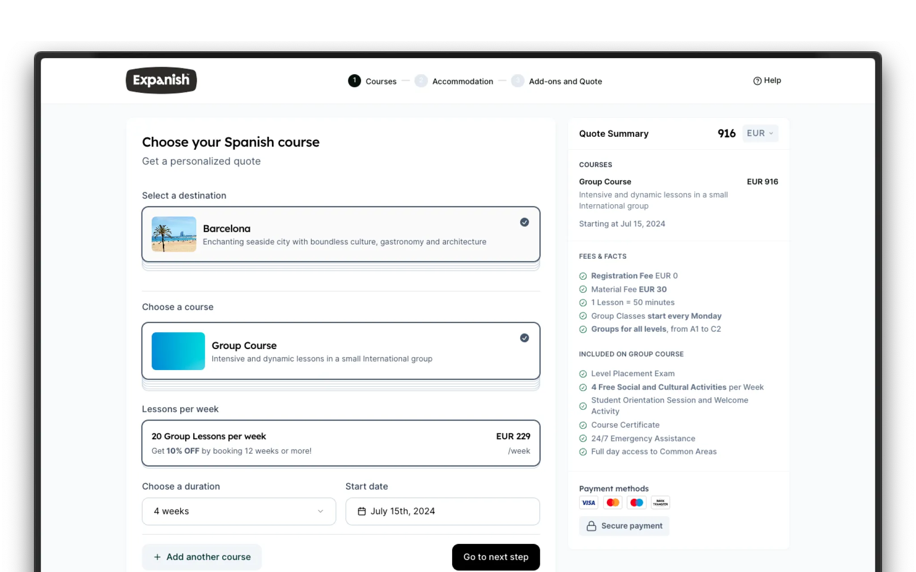916x572 pixels.
Task: Click the Secure payment lock icon
Action: (x=591, y=526)
